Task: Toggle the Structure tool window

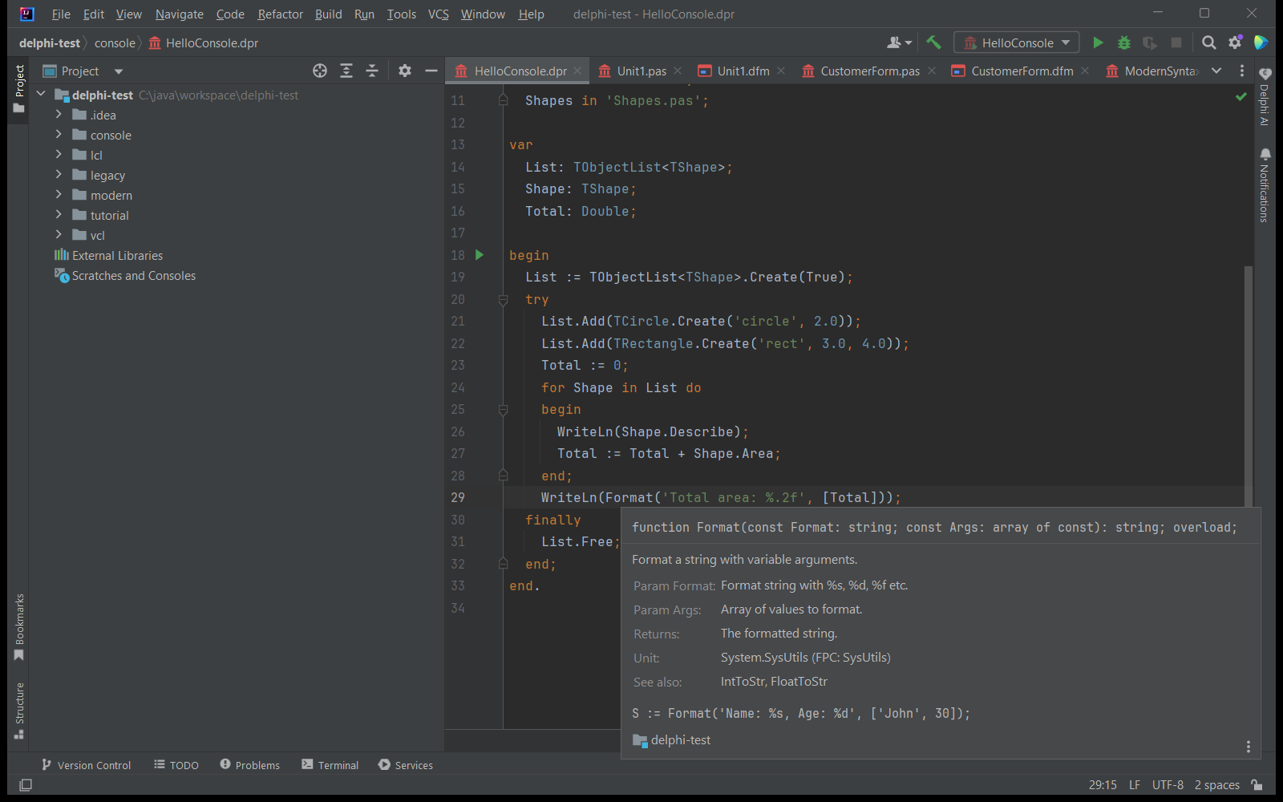Action: coord(19,711)
